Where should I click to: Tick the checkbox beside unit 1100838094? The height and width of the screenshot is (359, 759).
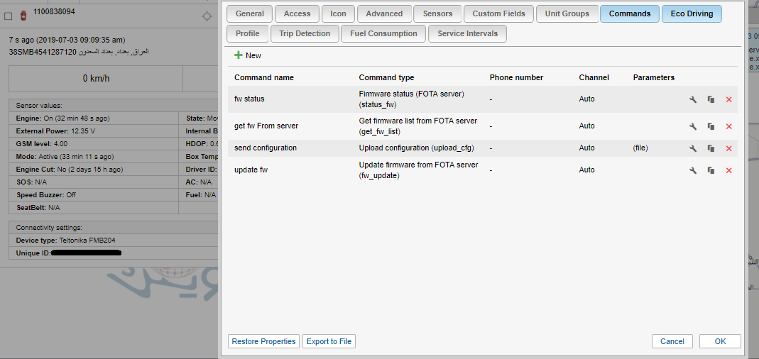click(9, 16)
